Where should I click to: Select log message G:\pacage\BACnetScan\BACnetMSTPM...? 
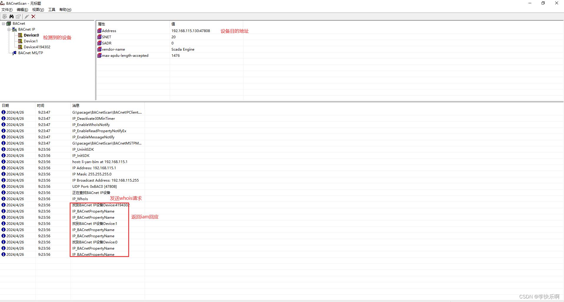[x=107, y=143]
